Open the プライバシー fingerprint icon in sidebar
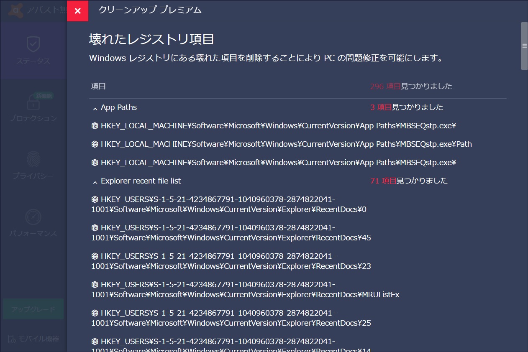 click(33, 159)
